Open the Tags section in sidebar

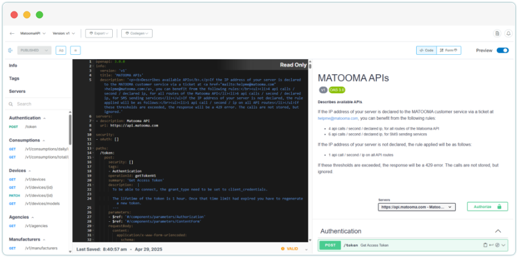click(14, 78)
